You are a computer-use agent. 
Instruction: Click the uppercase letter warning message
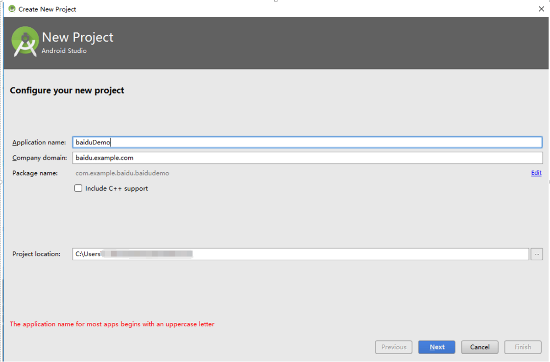coord(113,324)
